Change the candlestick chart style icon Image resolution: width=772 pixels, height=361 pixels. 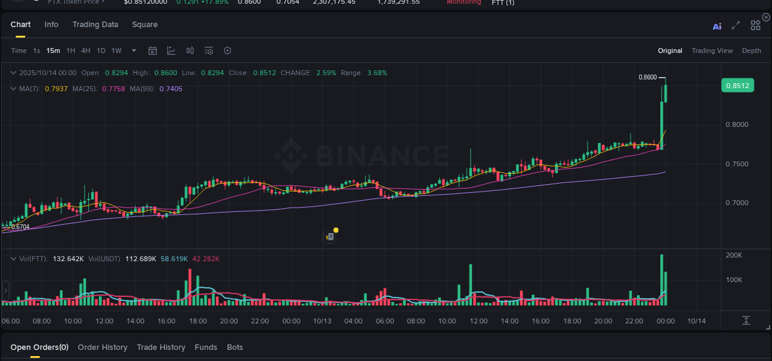190,51
